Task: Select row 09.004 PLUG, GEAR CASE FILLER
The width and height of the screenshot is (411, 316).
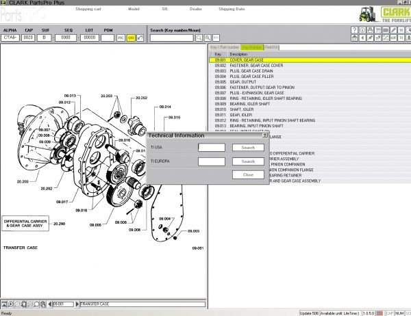Action: [310, 77]
